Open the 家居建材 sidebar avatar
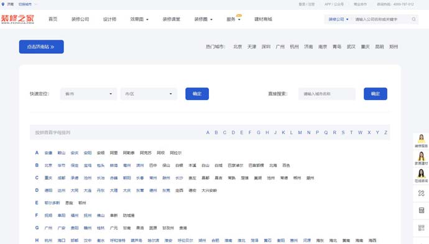 point(421,158)
